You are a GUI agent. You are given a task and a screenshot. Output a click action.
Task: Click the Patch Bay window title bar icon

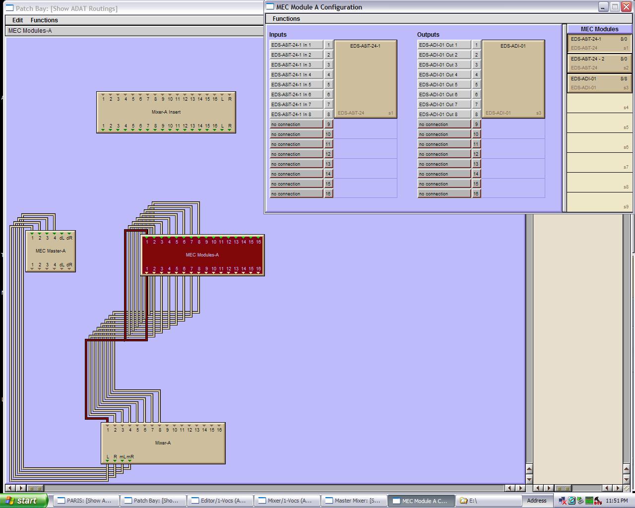9,8
